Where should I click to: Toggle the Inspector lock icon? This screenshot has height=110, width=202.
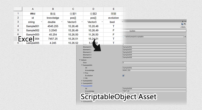tap(183, 21)
